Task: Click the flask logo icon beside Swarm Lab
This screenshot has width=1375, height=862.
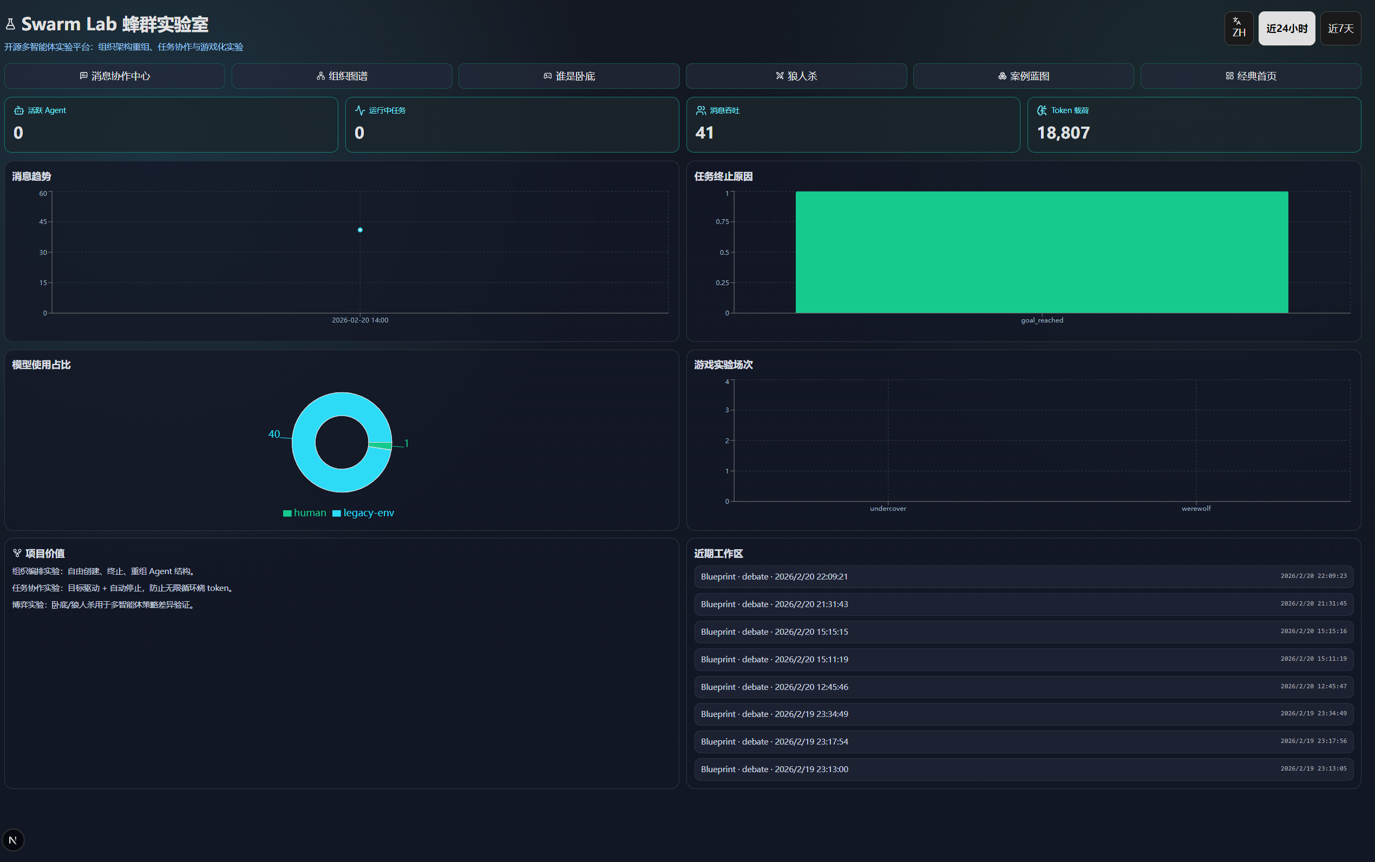Action: (x=10, y=24)
